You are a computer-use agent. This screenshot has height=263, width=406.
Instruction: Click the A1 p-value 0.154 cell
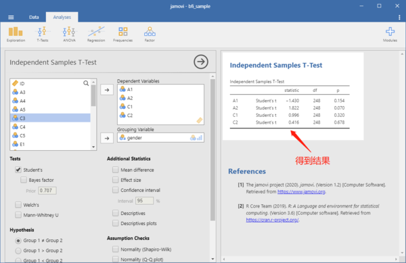pos(339,101)
